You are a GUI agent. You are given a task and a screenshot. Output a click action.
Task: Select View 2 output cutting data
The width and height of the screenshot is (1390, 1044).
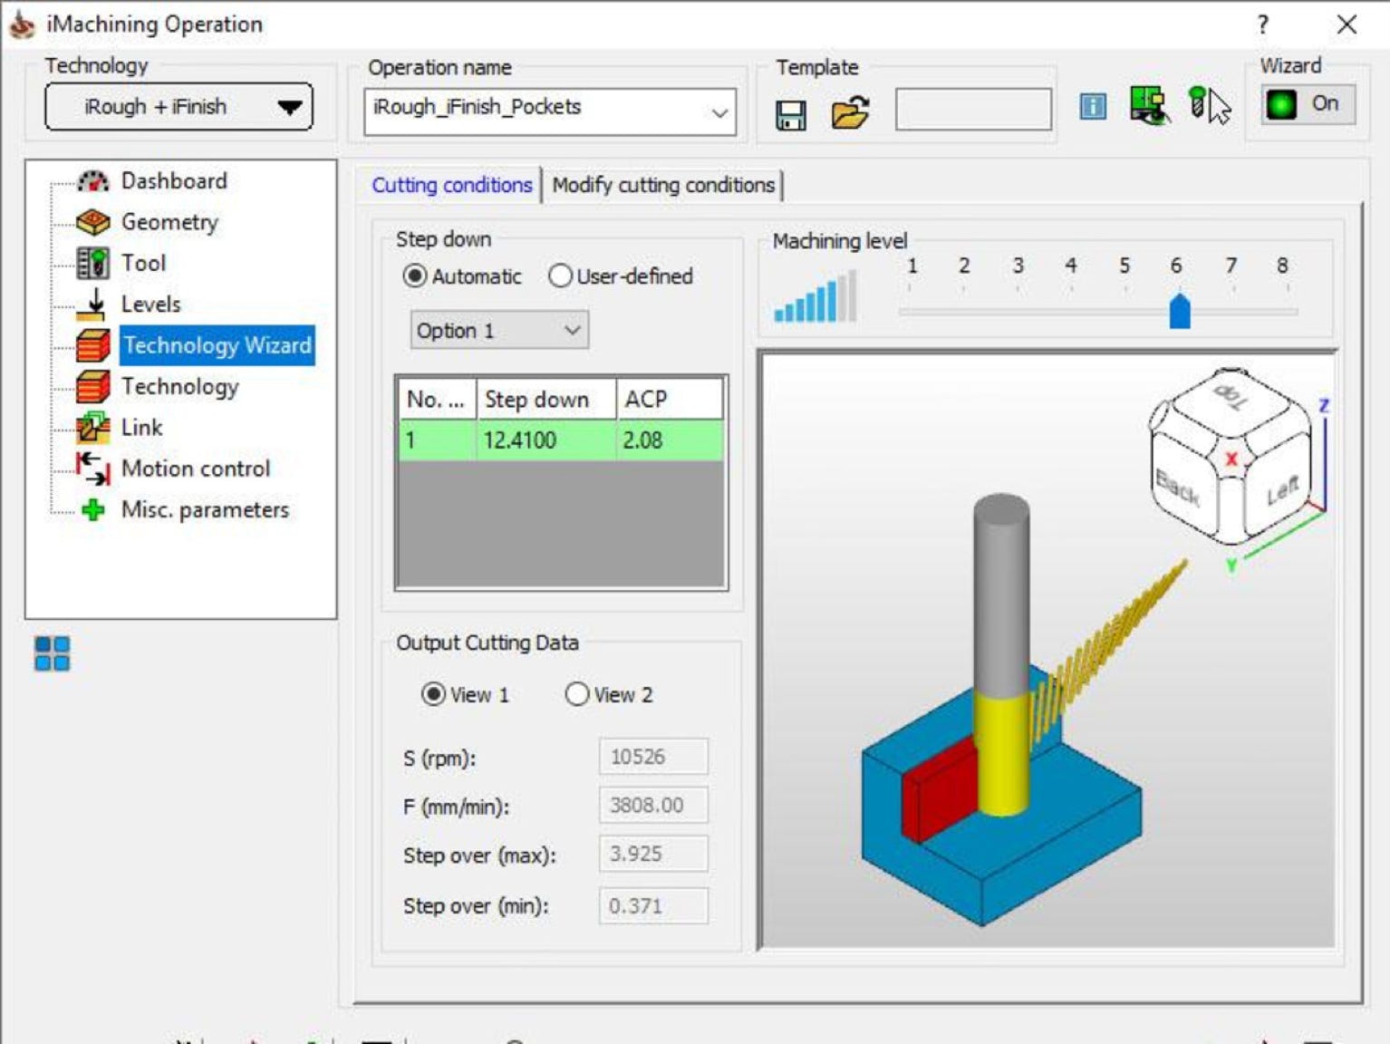click(x=577, y=694)
